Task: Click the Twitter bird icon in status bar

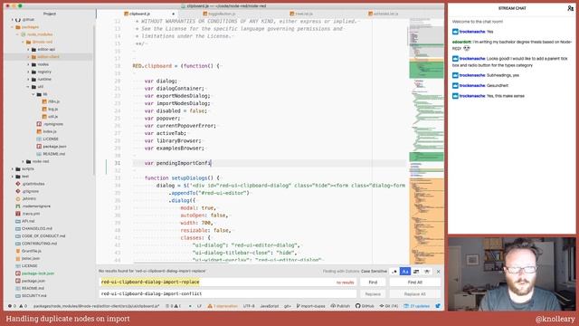Action: point(438,306)
